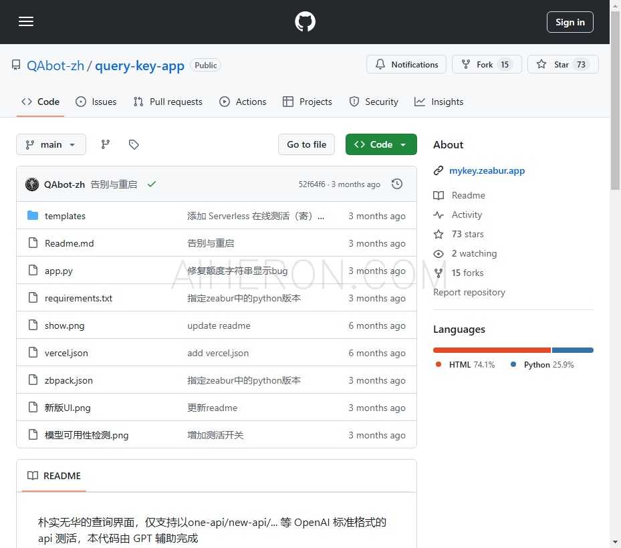Expand the green Code dropdown

tap(381, 144)
